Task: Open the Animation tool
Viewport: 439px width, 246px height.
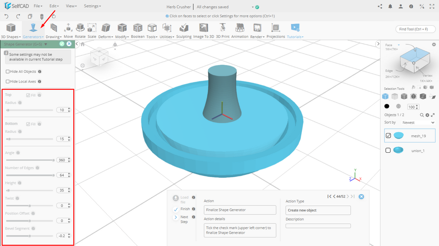Action: click(x=240, y=31)
